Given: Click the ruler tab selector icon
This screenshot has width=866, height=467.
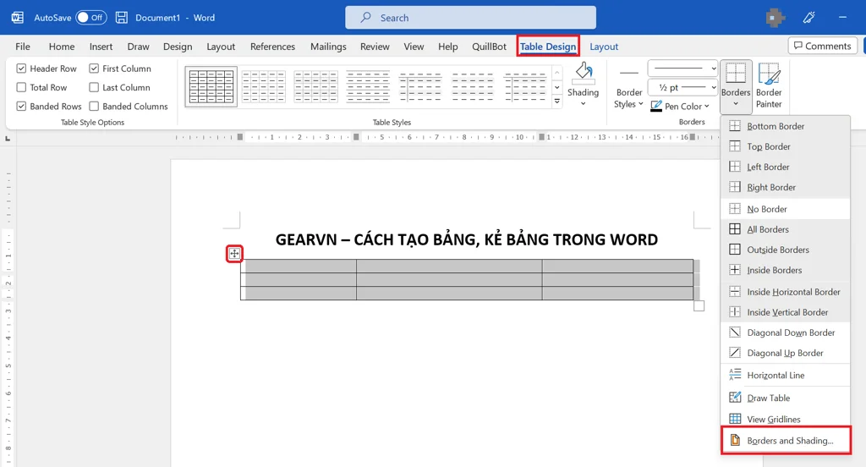Looking at the screenshot, I should pyautogui.click(x=8, y=138).
